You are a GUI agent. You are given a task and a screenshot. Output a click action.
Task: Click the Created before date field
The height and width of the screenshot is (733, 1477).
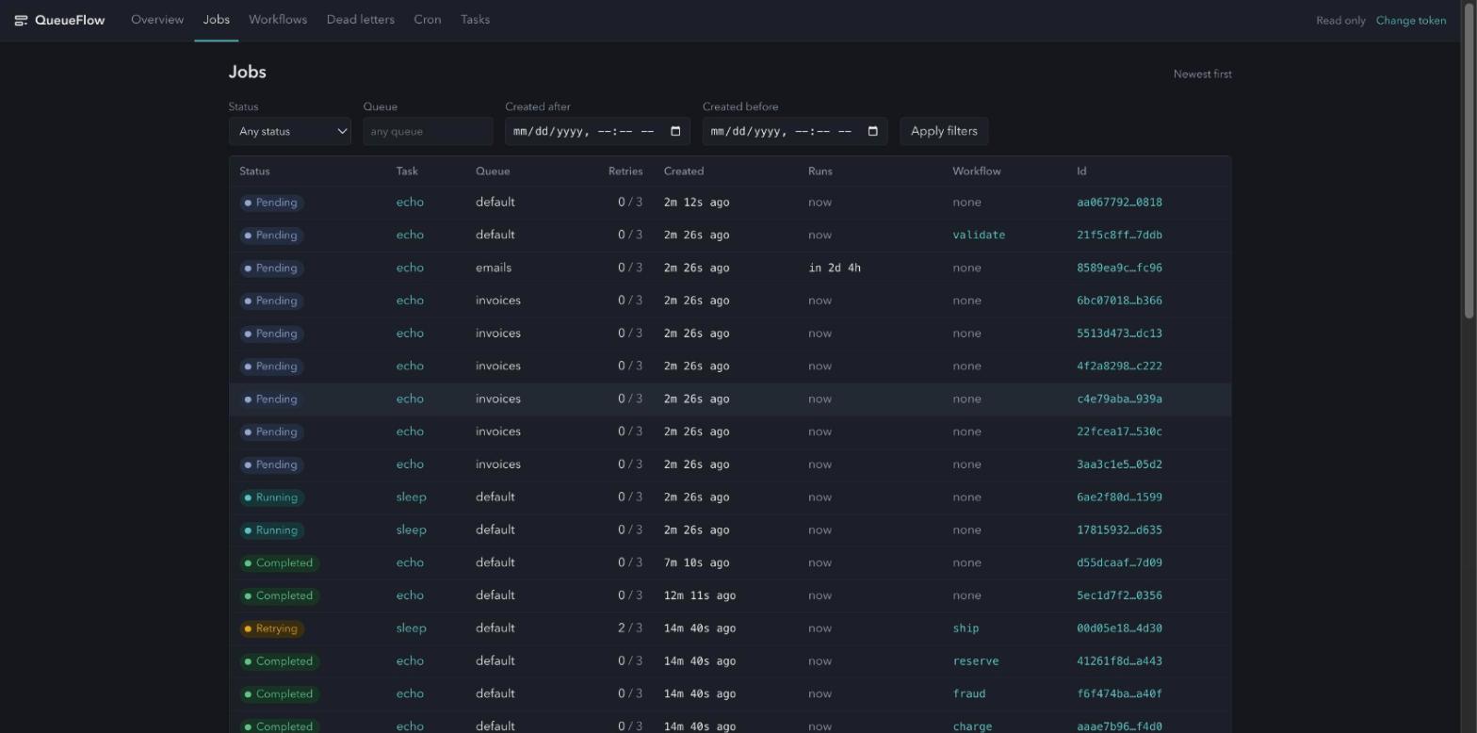795,131
